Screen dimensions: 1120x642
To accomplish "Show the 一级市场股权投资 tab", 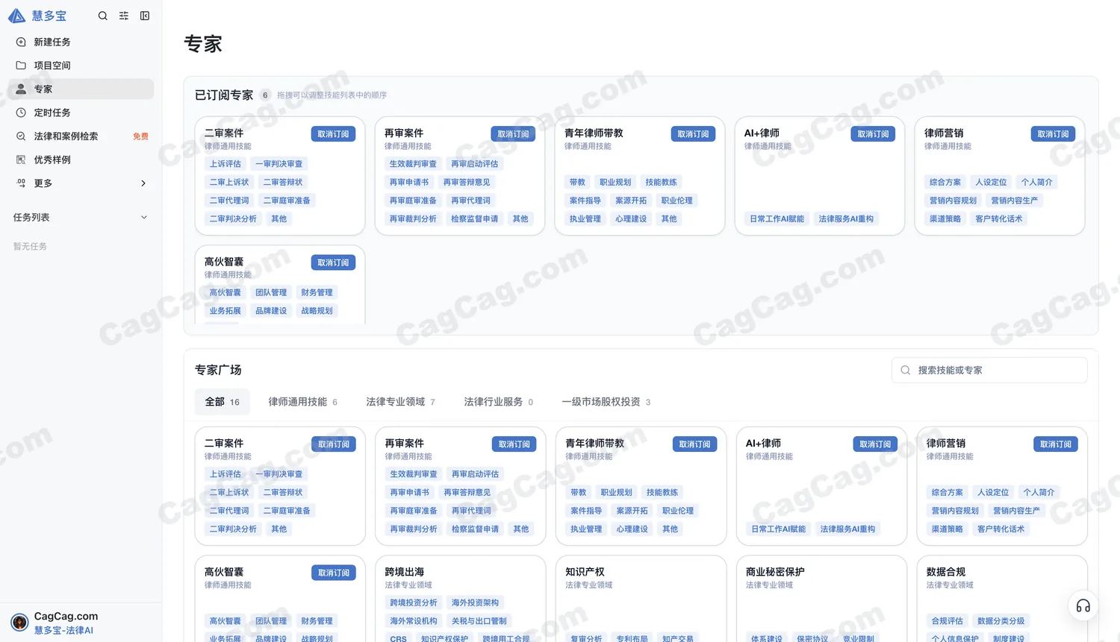I will point(606,402).
